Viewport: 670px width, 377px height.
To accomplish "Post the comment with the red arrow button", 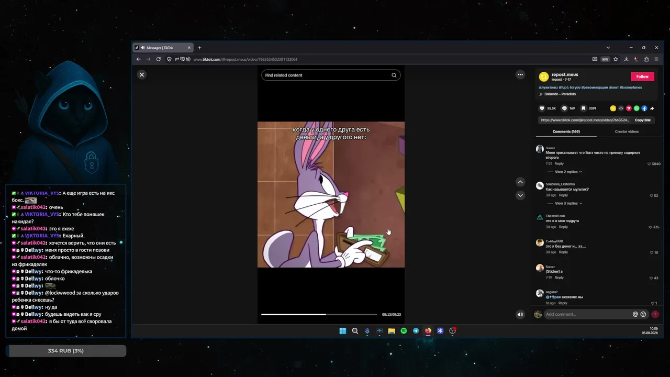I will click(x=655, y=314).
